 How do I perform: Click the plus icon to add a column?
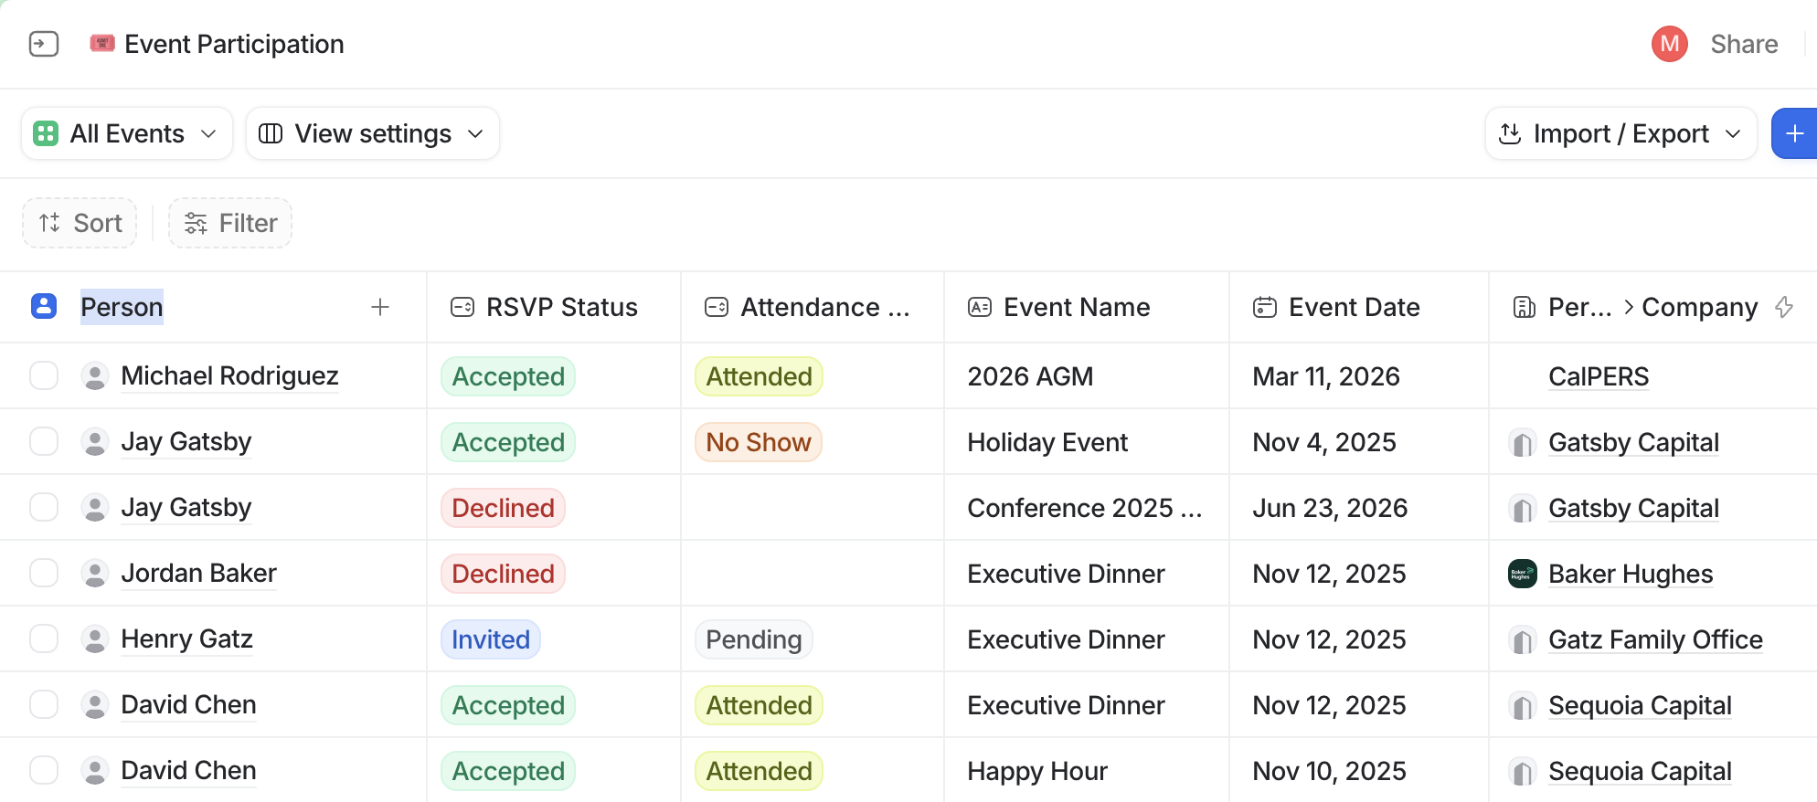click(x=380, y=306)
